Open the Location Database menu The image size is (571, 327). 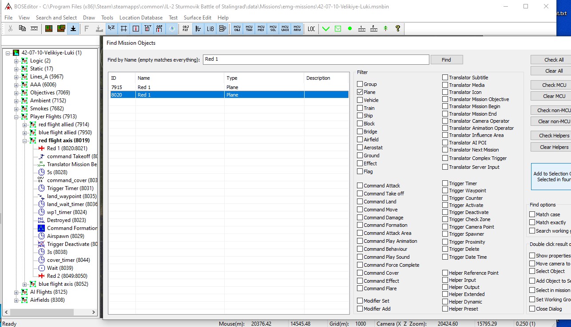point(141,18)
